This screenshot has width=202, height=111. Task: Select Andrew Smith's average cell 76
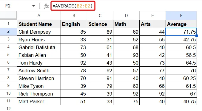pos(181,71)
